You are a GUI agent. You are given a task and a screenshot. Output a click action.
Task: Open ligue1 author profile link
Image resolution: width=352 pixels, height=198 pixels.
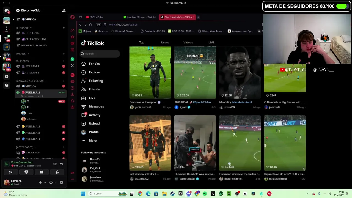[183, 107]
